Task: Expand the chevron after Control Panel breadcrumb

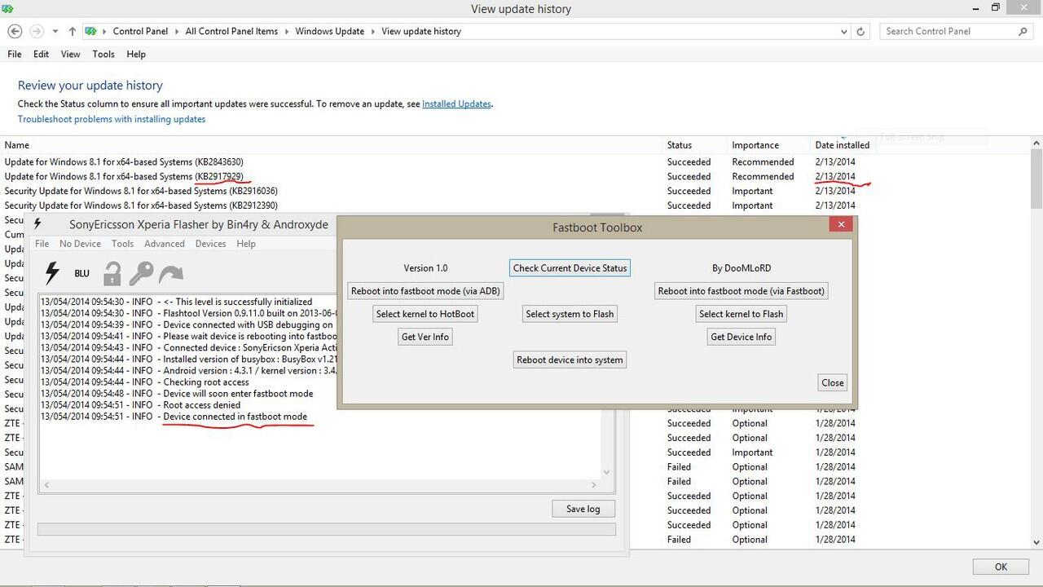Action: click(176, 31)
